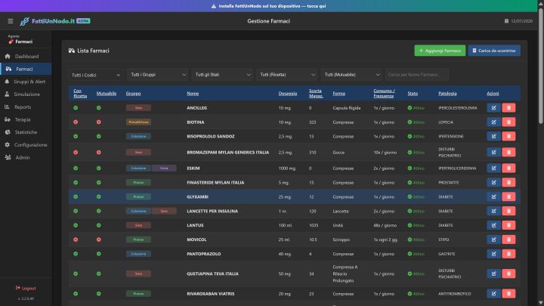Edit the LANTUS drug entry
The image size is (544, 306).
coord(493,225)
